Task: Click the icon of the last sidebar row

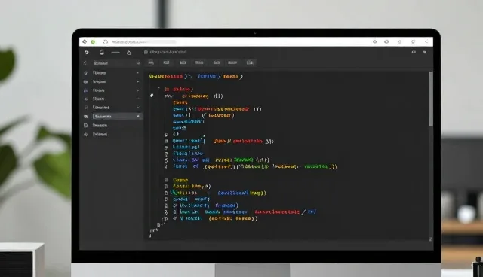Action: click(85, 135)
